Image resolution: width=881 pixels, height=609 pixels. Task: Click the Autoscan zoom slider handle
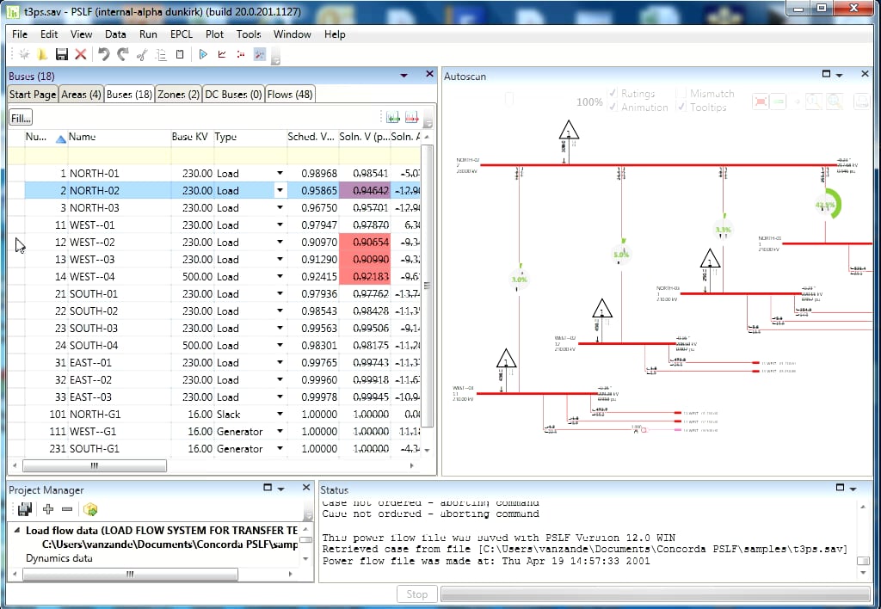[x=509, y=100]
